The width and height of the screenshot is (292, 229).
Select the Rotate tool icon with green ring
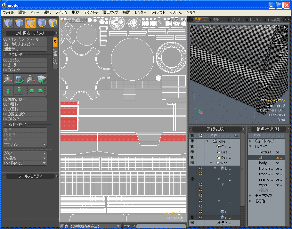click(19, 79)
